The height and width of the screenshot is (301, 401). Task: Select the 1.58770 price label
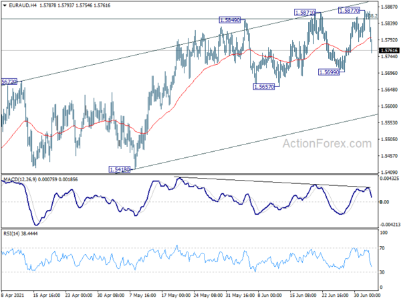pyautogui.click(x=349, y=11)
